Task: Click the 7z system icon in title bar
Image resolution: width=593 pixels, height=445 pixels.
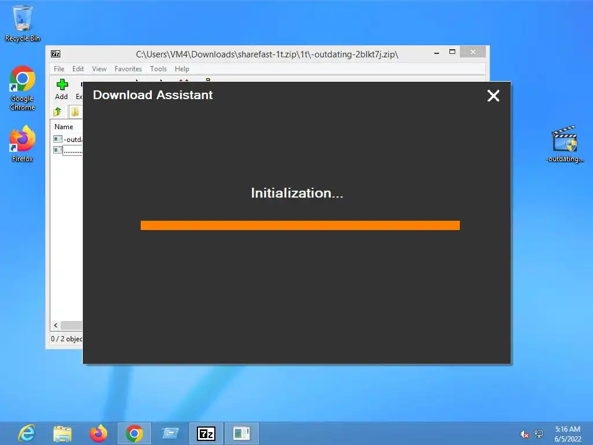Action: coord(56,54)
